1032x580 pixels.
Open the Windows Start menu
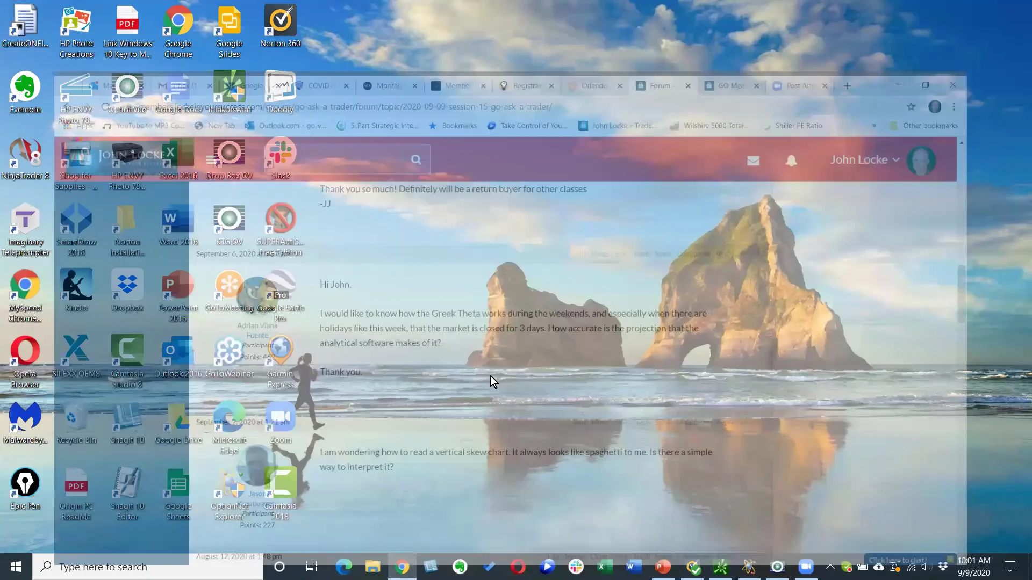tap(16, 567)
